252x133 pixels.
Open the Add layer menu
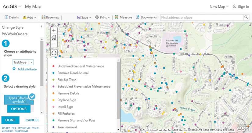pyautogui.click(x=30, y=17)
